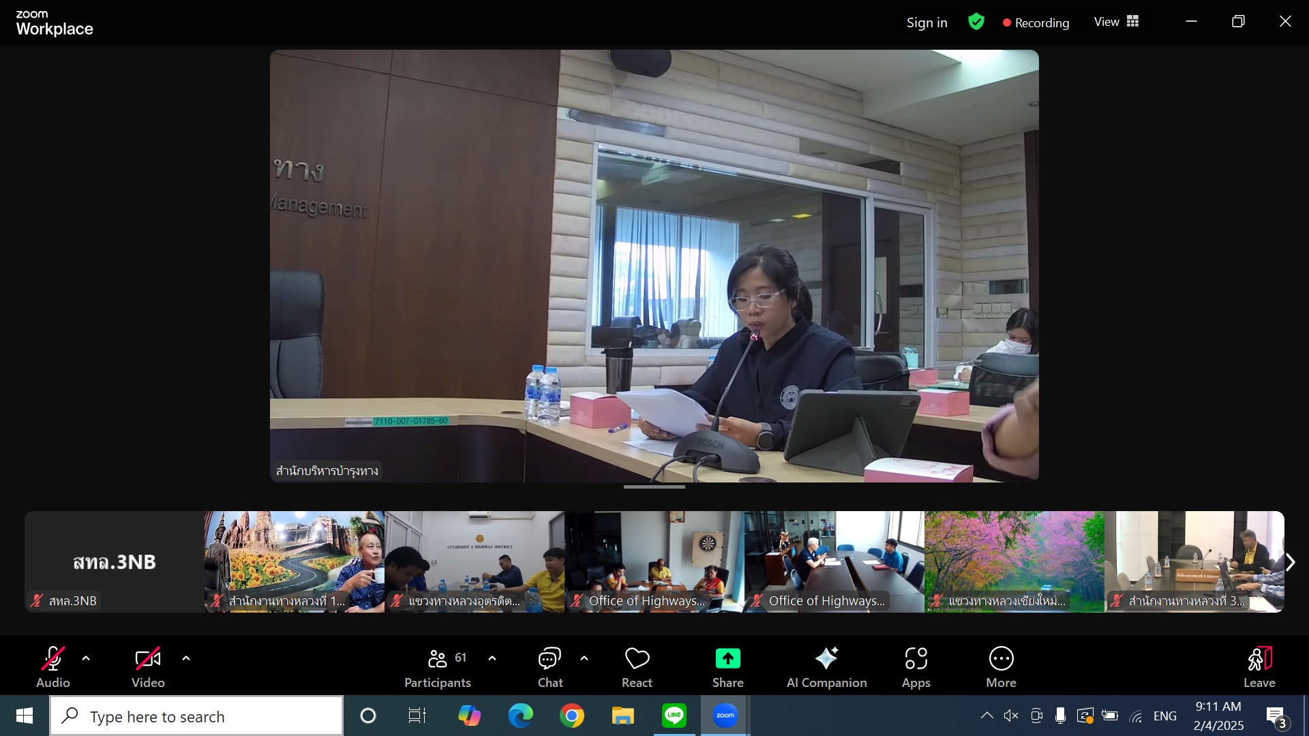Open the React emoji menu
This screenshot has height=736, width=1309.
tap(637, 667)
